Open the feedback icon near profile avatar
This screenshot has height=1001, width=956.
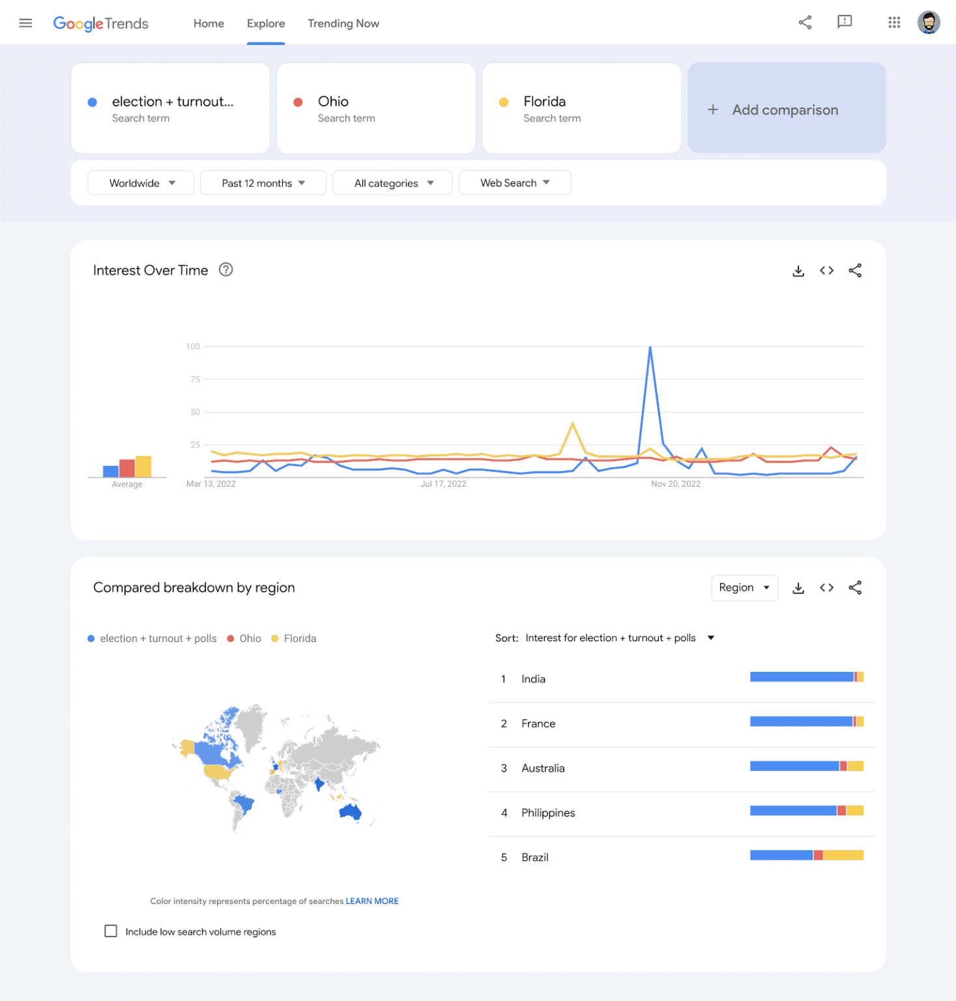pos(845,22)
